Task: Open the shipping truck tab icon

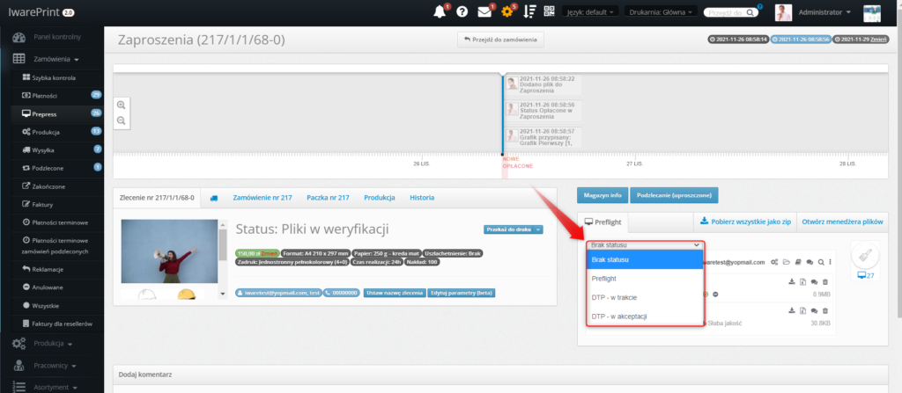Action: pyautogui.click(x=214, y=198)
